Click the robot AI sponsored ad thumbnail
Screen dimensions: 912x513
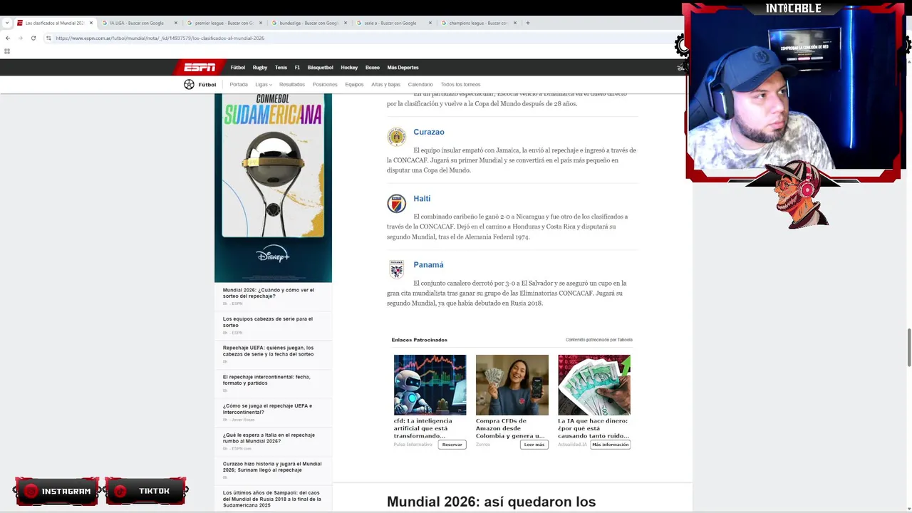pyautogui.click(x=430, y=385)
